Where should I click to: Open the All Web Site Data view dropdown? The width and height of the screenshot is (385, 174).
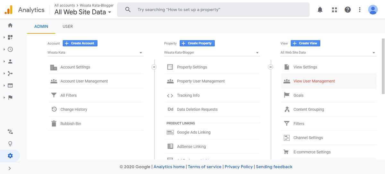tap(328, 52)
